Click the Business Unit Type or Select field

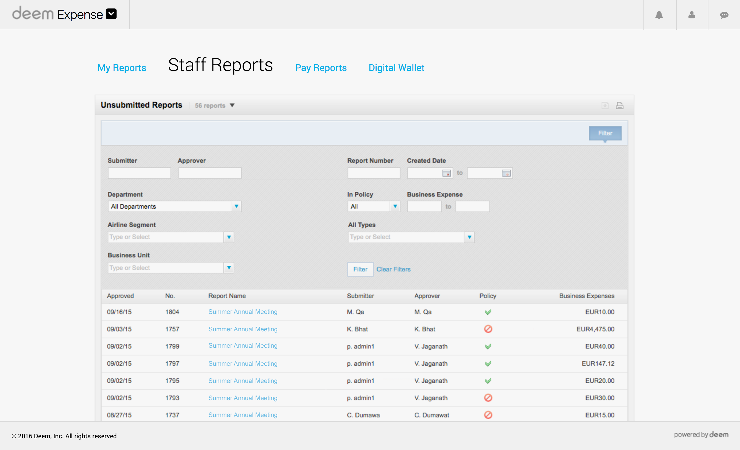coord(166,268)
